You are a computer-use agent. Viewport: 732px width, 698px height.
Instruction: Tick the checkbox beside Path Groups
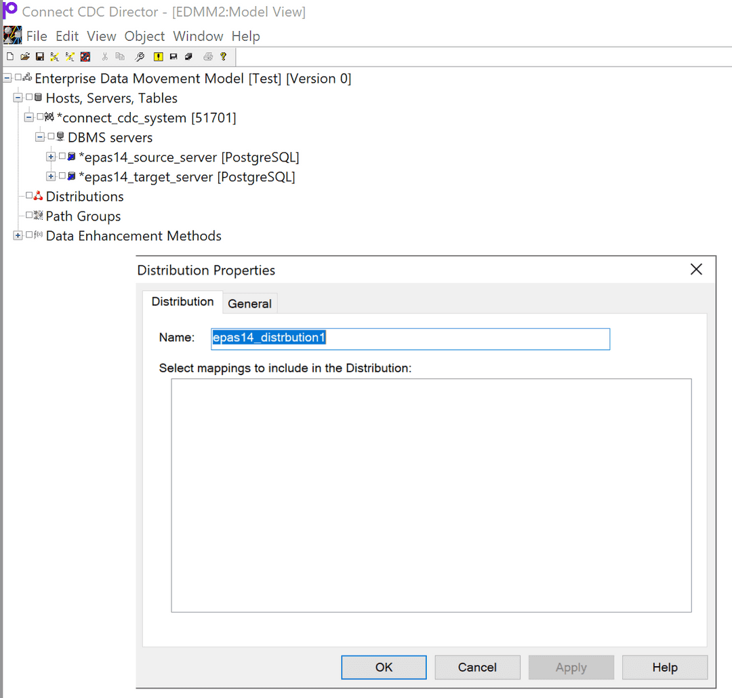tap(29, 216)
